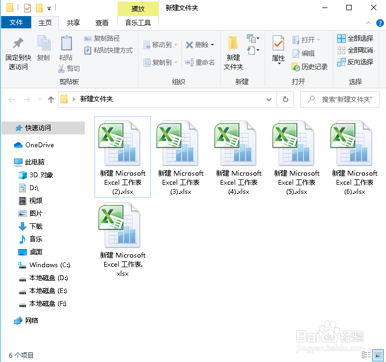
Task: Select Excel file 工作表 (4).xlsx
Action: [x=238, y=157]
